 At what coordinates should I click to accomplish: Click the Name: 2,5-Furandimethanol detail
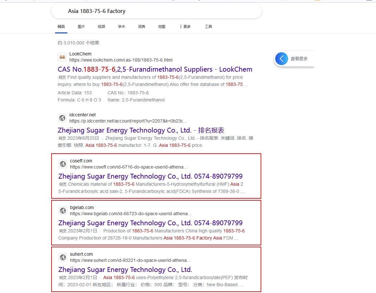tap(136, 100)
